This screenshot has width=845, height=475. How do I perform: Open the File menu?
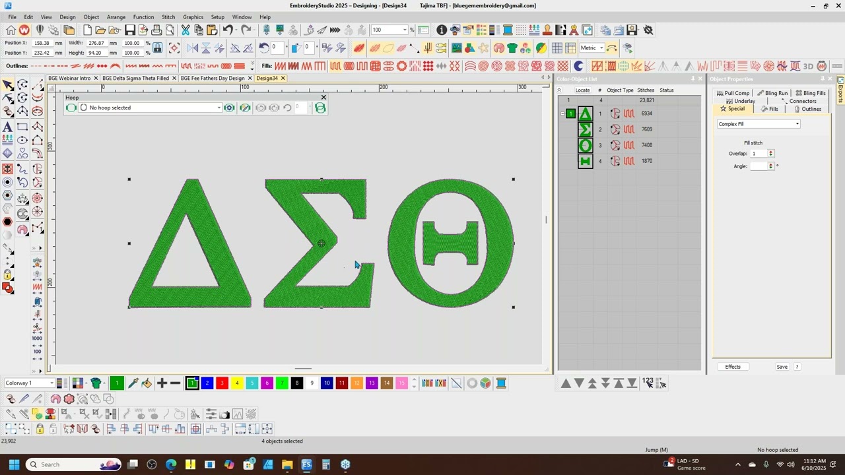(x=12, y=17)
